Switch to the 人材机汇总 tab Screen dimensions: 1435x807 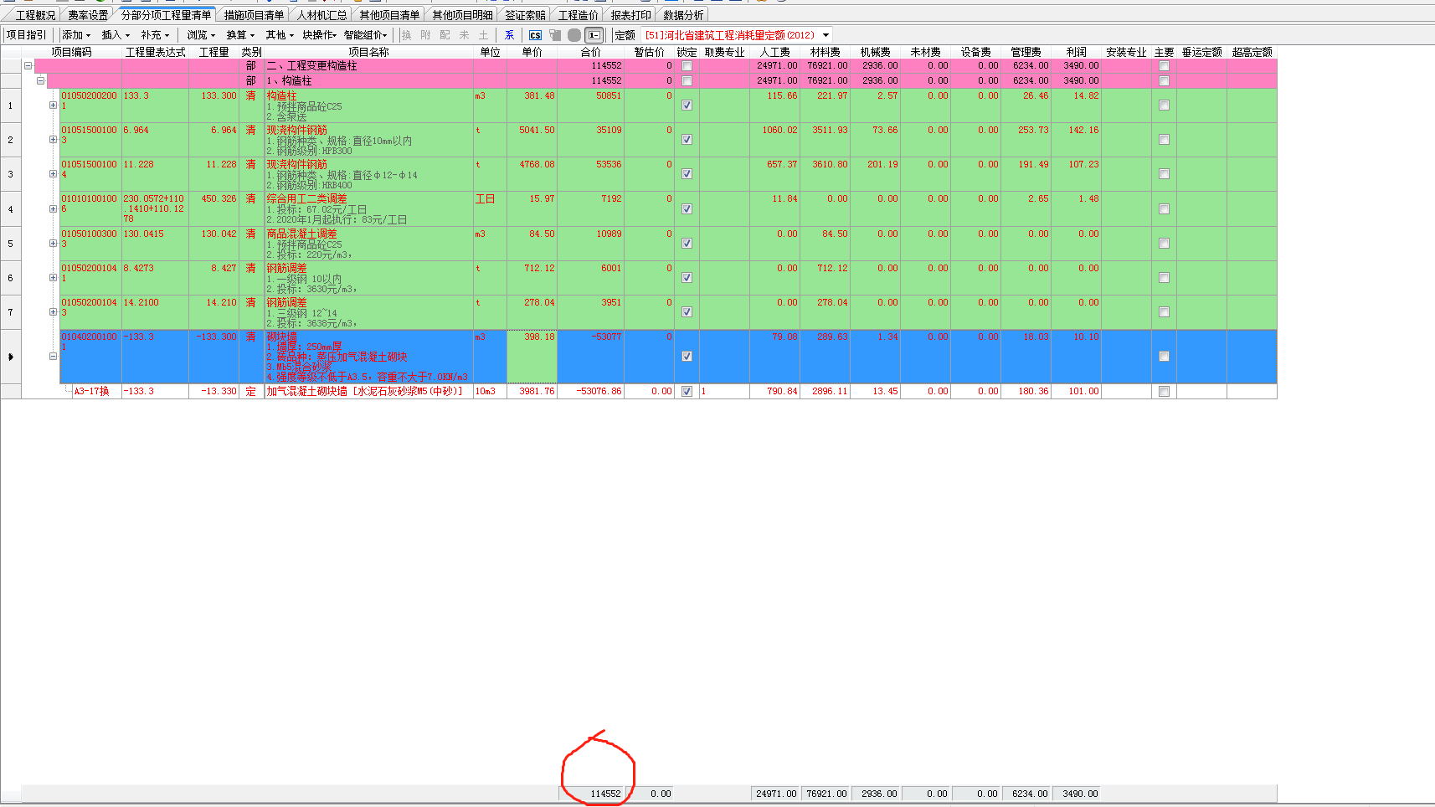321,15
